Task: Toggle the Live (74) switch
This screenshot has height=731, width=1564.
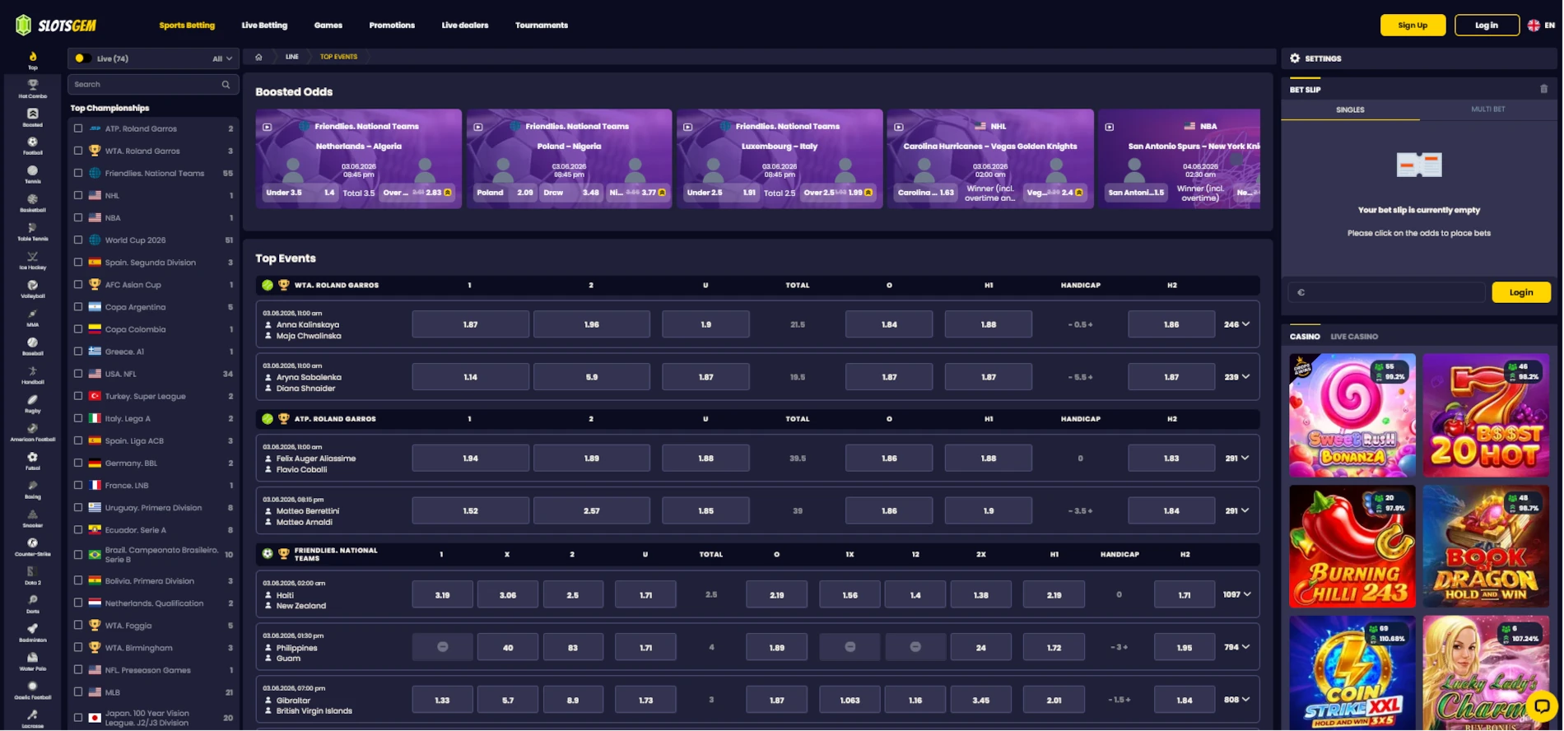Action: [82, 58]
